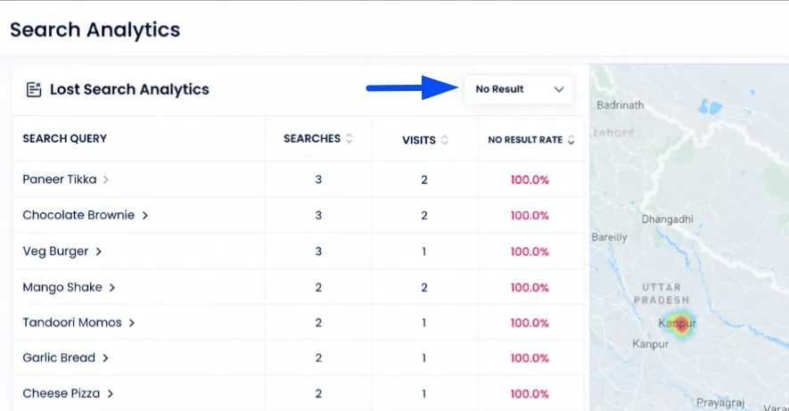Click the Search Analytics page title

[95, 29]
